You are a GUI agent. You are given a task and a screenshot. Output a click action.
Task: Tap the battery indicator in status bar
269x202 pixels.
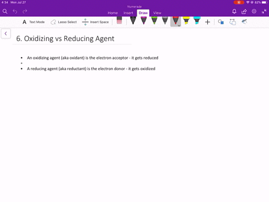coord(265,2)
